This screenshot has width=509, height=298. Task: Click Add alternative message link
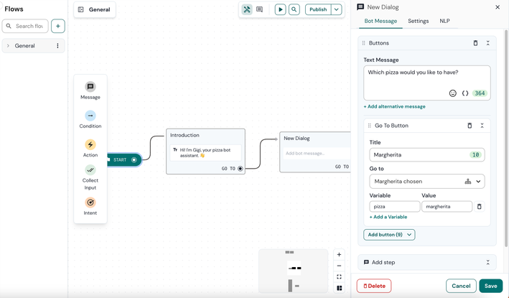click(394, 106)
